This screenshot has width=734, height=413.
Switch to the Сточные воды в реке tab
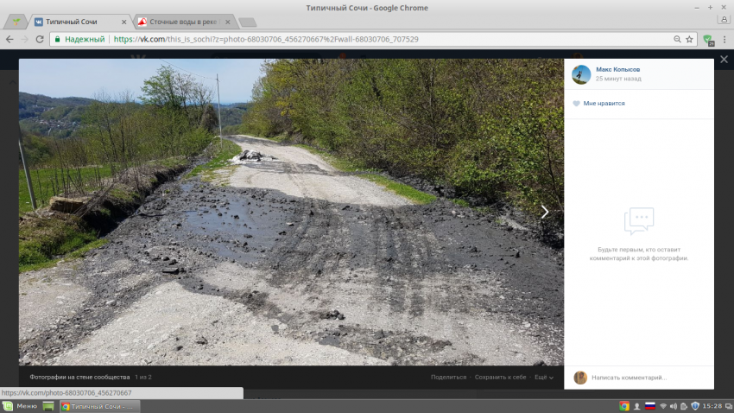coord(181,22)
